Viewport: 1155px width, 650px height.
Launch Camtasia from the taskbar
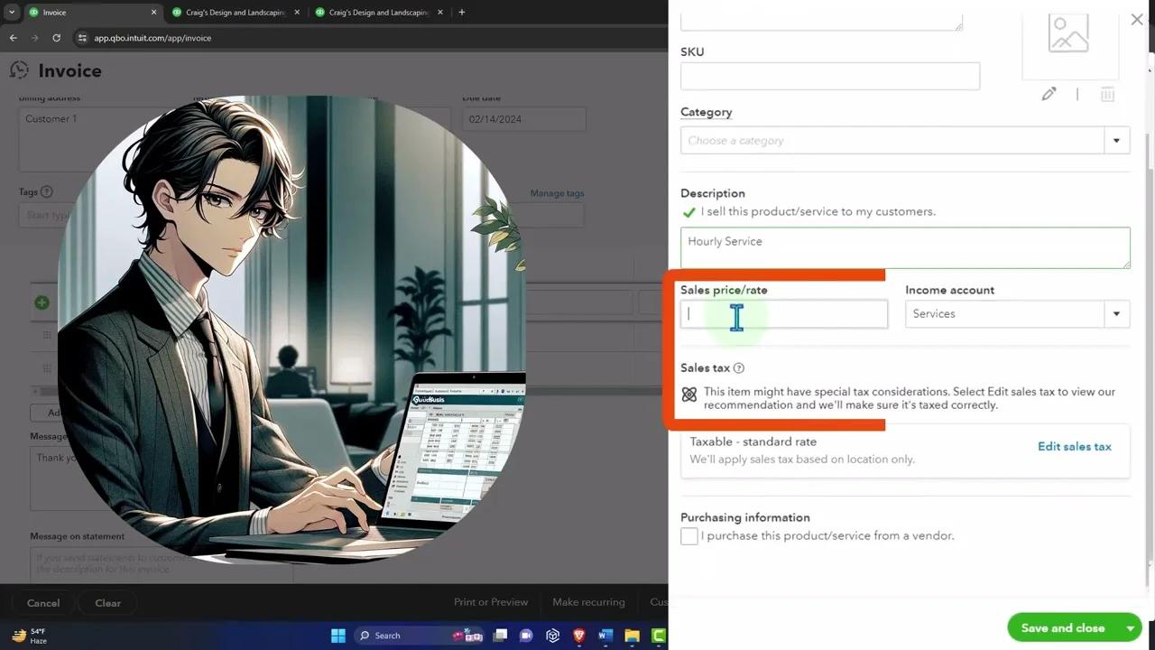point(659,636)
